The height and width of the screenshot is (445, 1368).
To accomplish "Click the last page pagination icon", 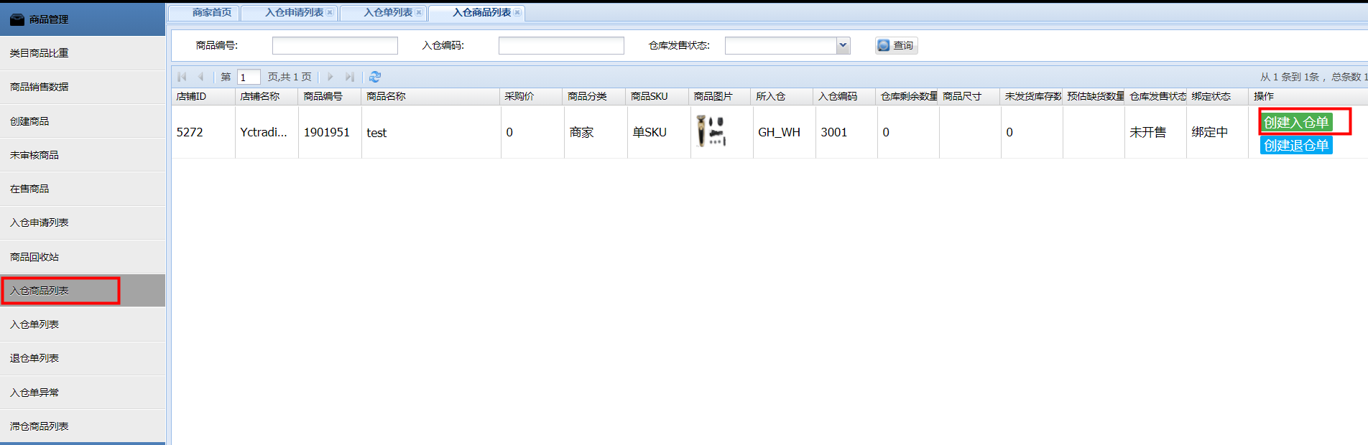I will (349, 77).
